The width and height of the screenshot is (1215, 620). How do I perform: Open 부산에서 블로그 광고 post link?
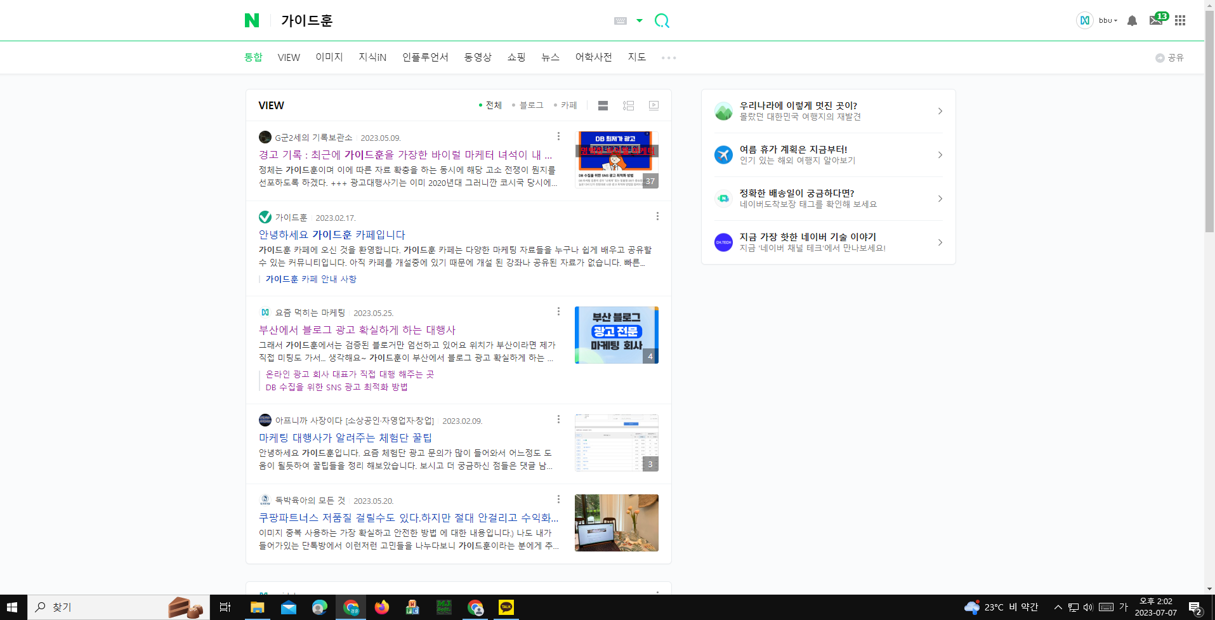tap(357, 330)
